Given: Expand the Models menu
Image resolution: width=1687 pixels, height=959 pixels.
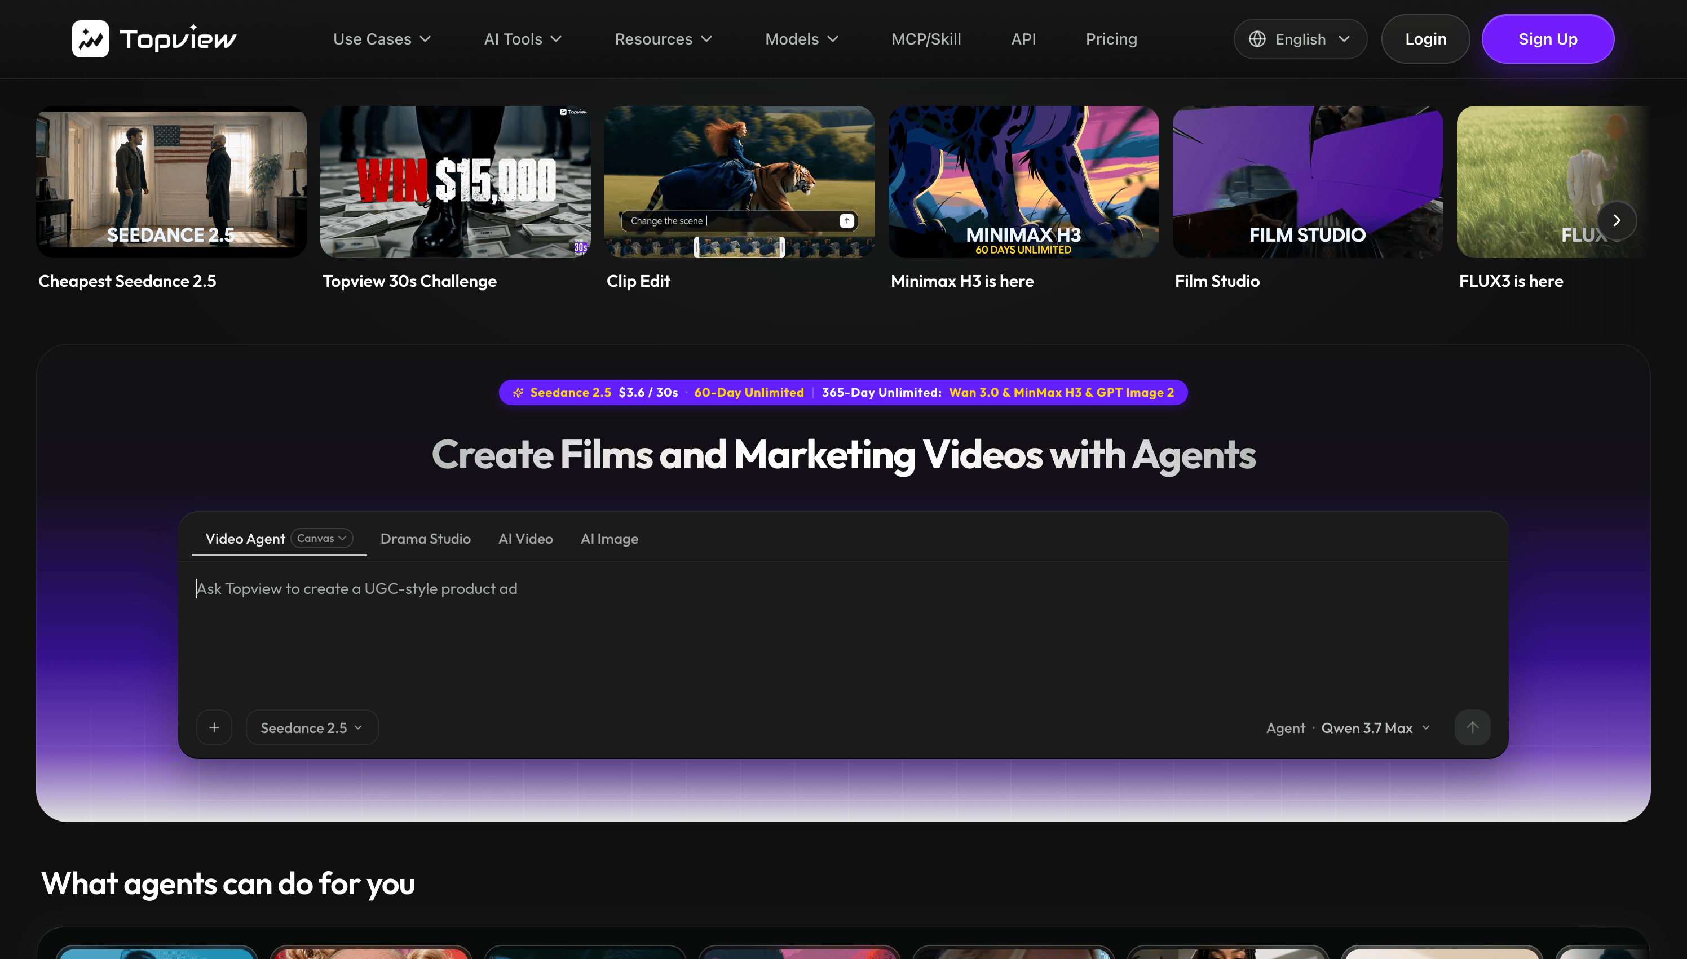Looking at the screenshot, I should [802, 39].
